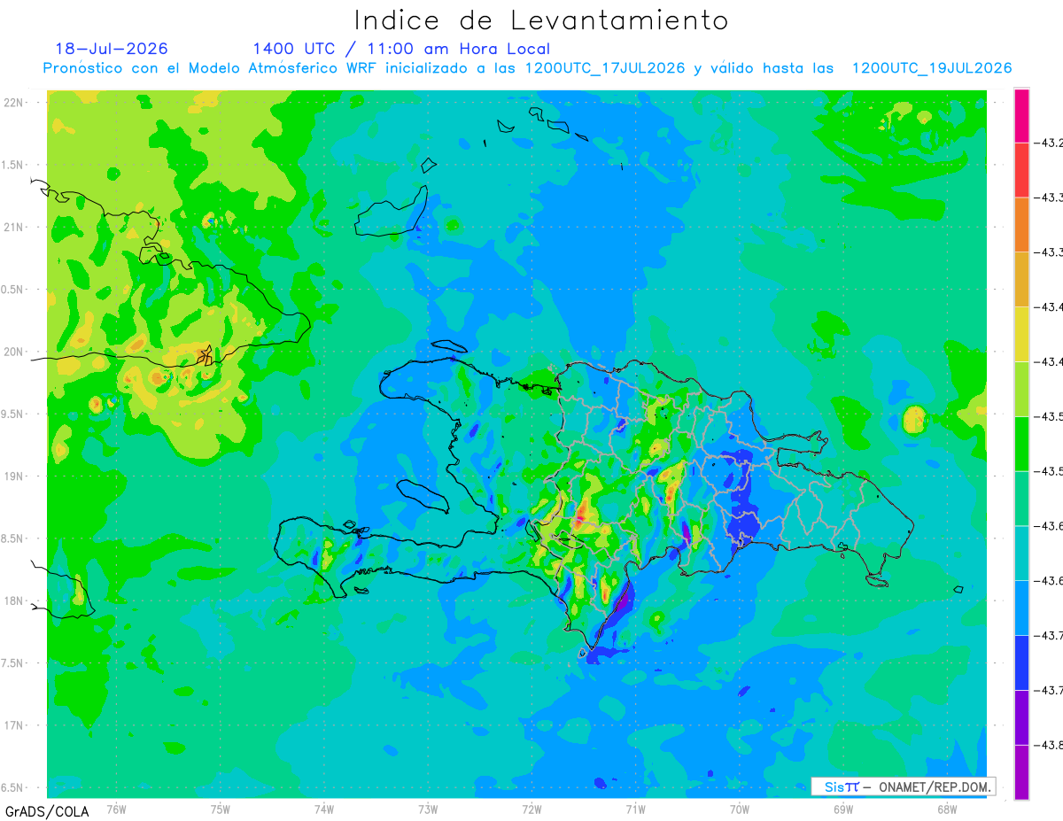The image size is (1063, 821).
Task: Pick the bottom purple swatch in the color scale
Action: pyautogui.click(x=1021, y=771)
